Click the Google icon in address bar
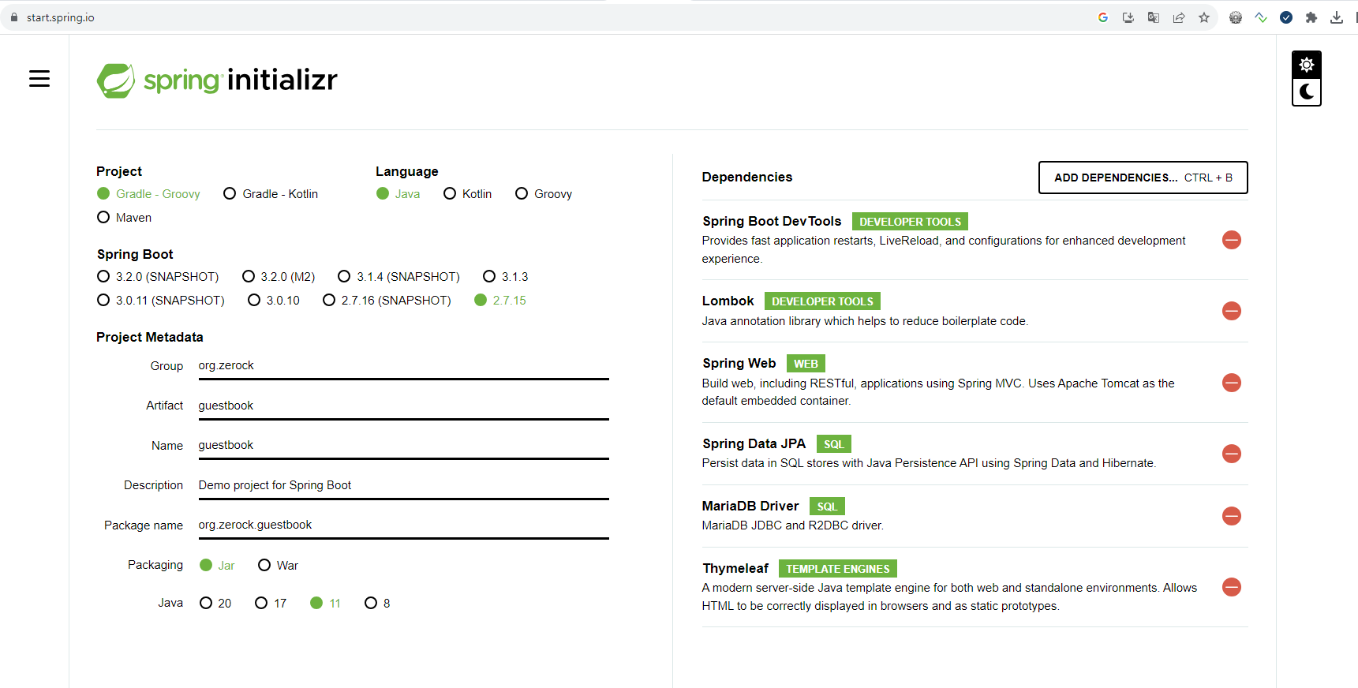The width and height of the screenshot is (1358, 688). [1103, 17]
